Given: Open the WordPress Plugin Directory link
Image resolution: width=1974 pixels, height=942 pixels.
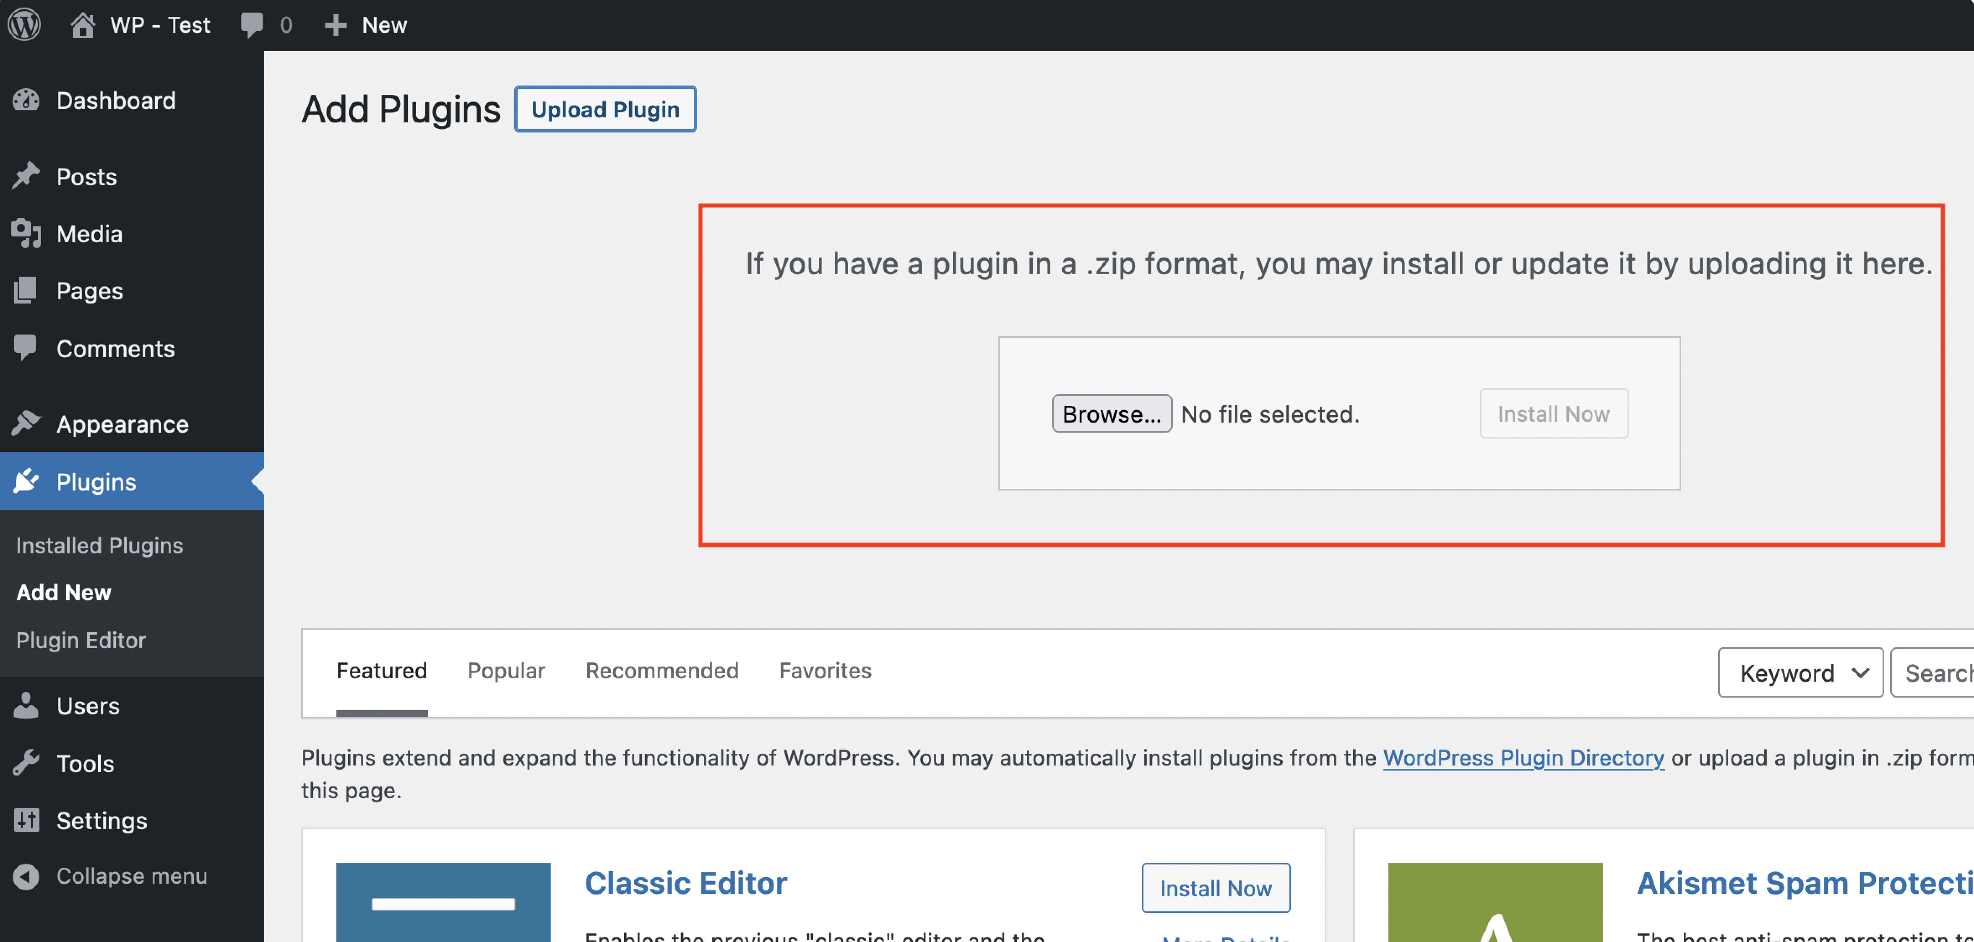Looking at the screenshot, I should [1523, 758].
